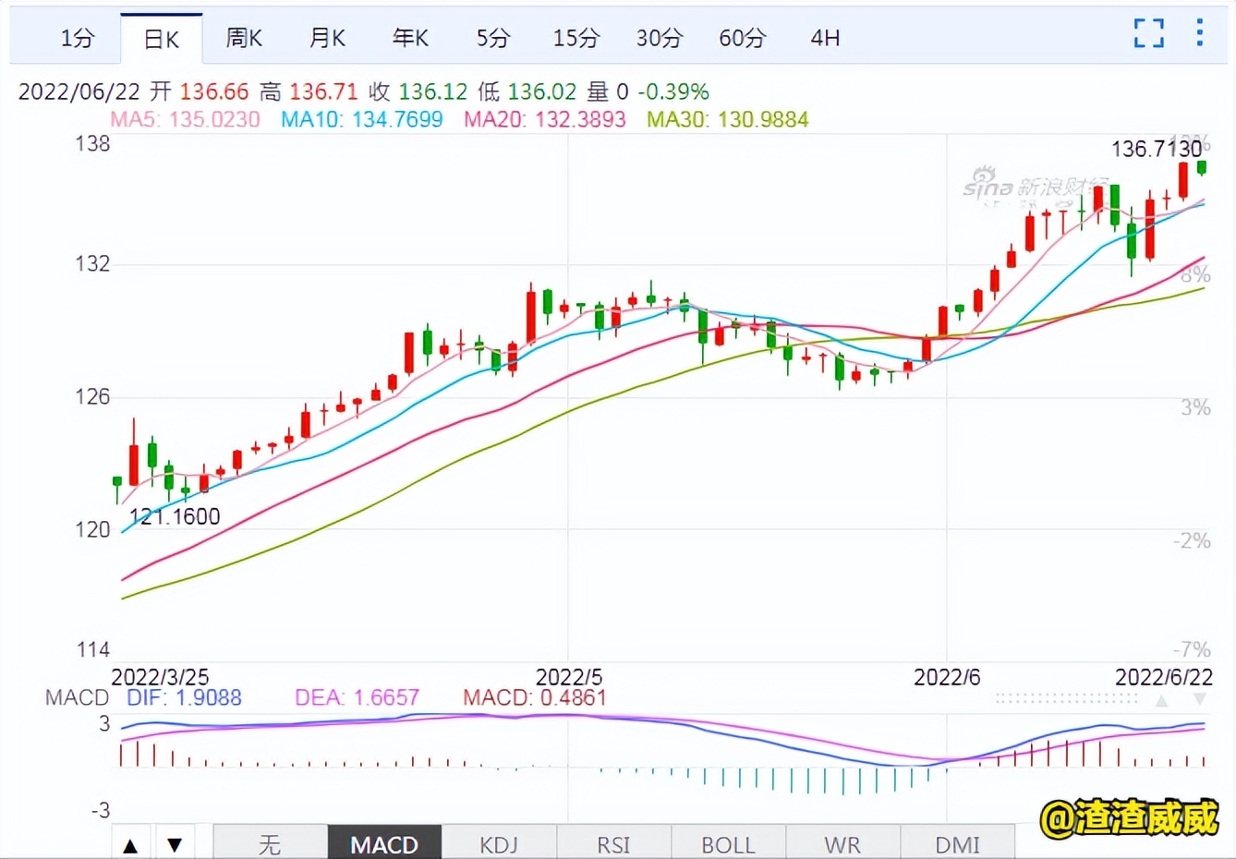Click the faint gray down triangle

pyautogui.click(x=1199, y=700)
